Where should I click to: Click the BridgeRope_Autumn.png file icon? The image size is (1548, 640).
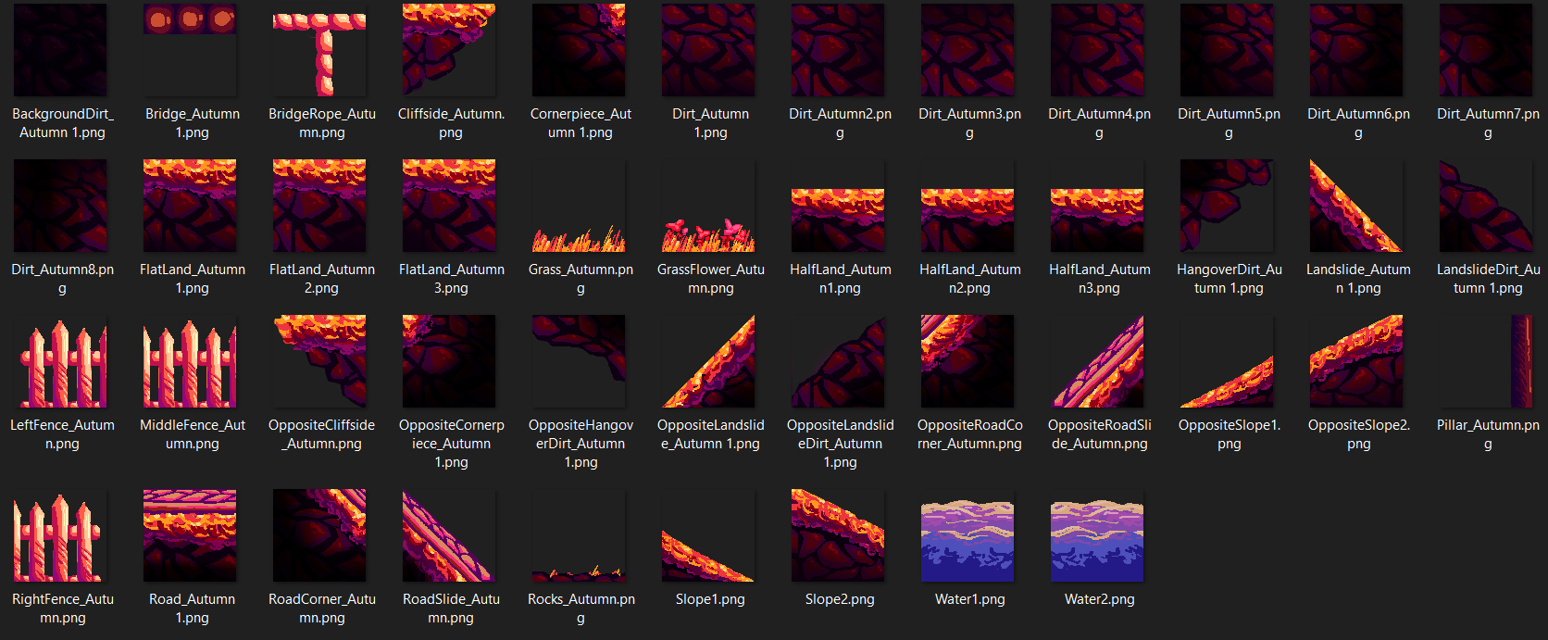click(x=319, y=51)
